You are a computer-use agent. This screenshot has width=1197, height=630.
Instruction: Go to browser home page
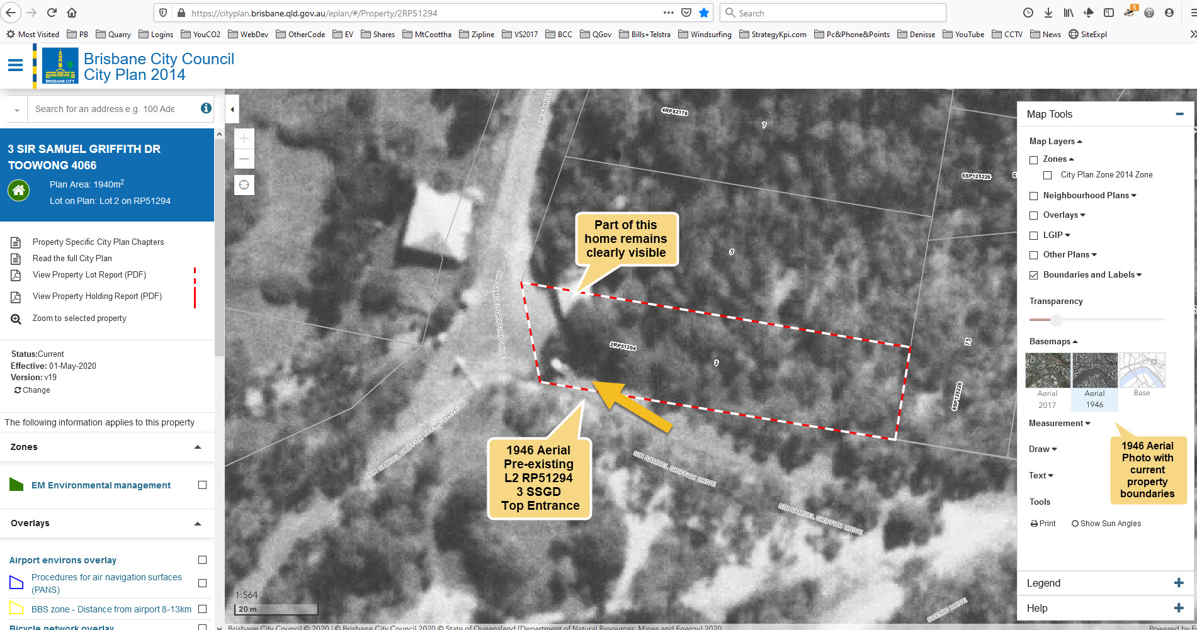point(72,13)
